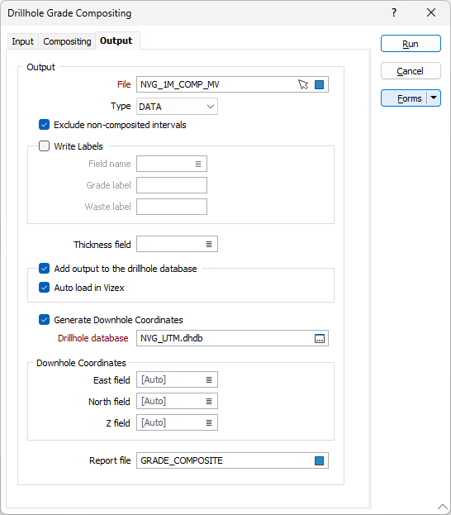Image resolution: width=451 pixels, height=515 pixels.
Task: Open the Forms button dropdown arrow
Action: coord(434,98)
